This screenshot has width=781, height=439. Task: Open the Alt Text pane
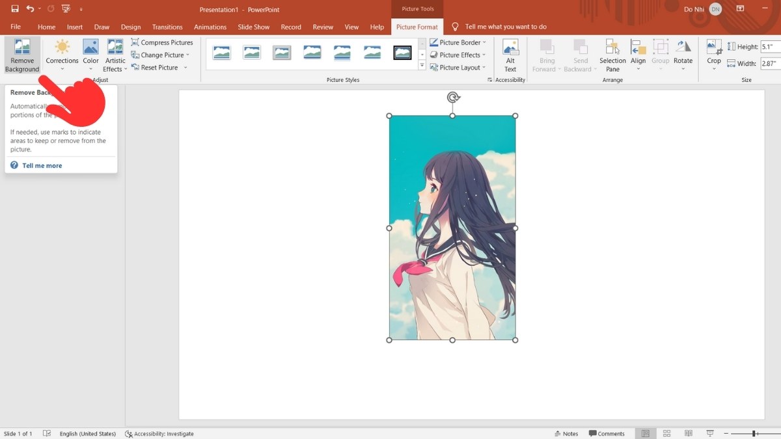tap(510, 56)
